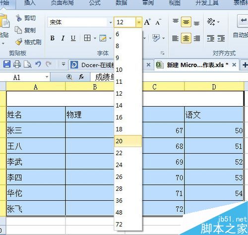248x235 pixels.
Task: Click the Print icon in quick toolbar
Action: tap(17, 64)
